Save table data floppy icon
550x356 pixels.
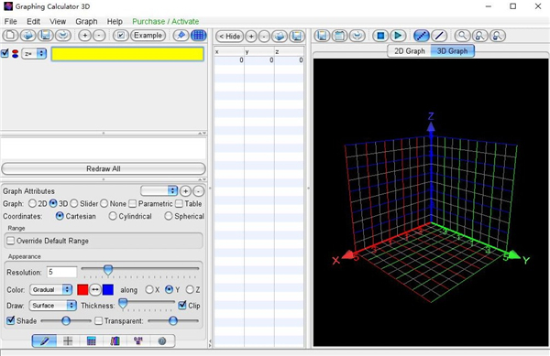pyautogui.click(x=297, y=36)
